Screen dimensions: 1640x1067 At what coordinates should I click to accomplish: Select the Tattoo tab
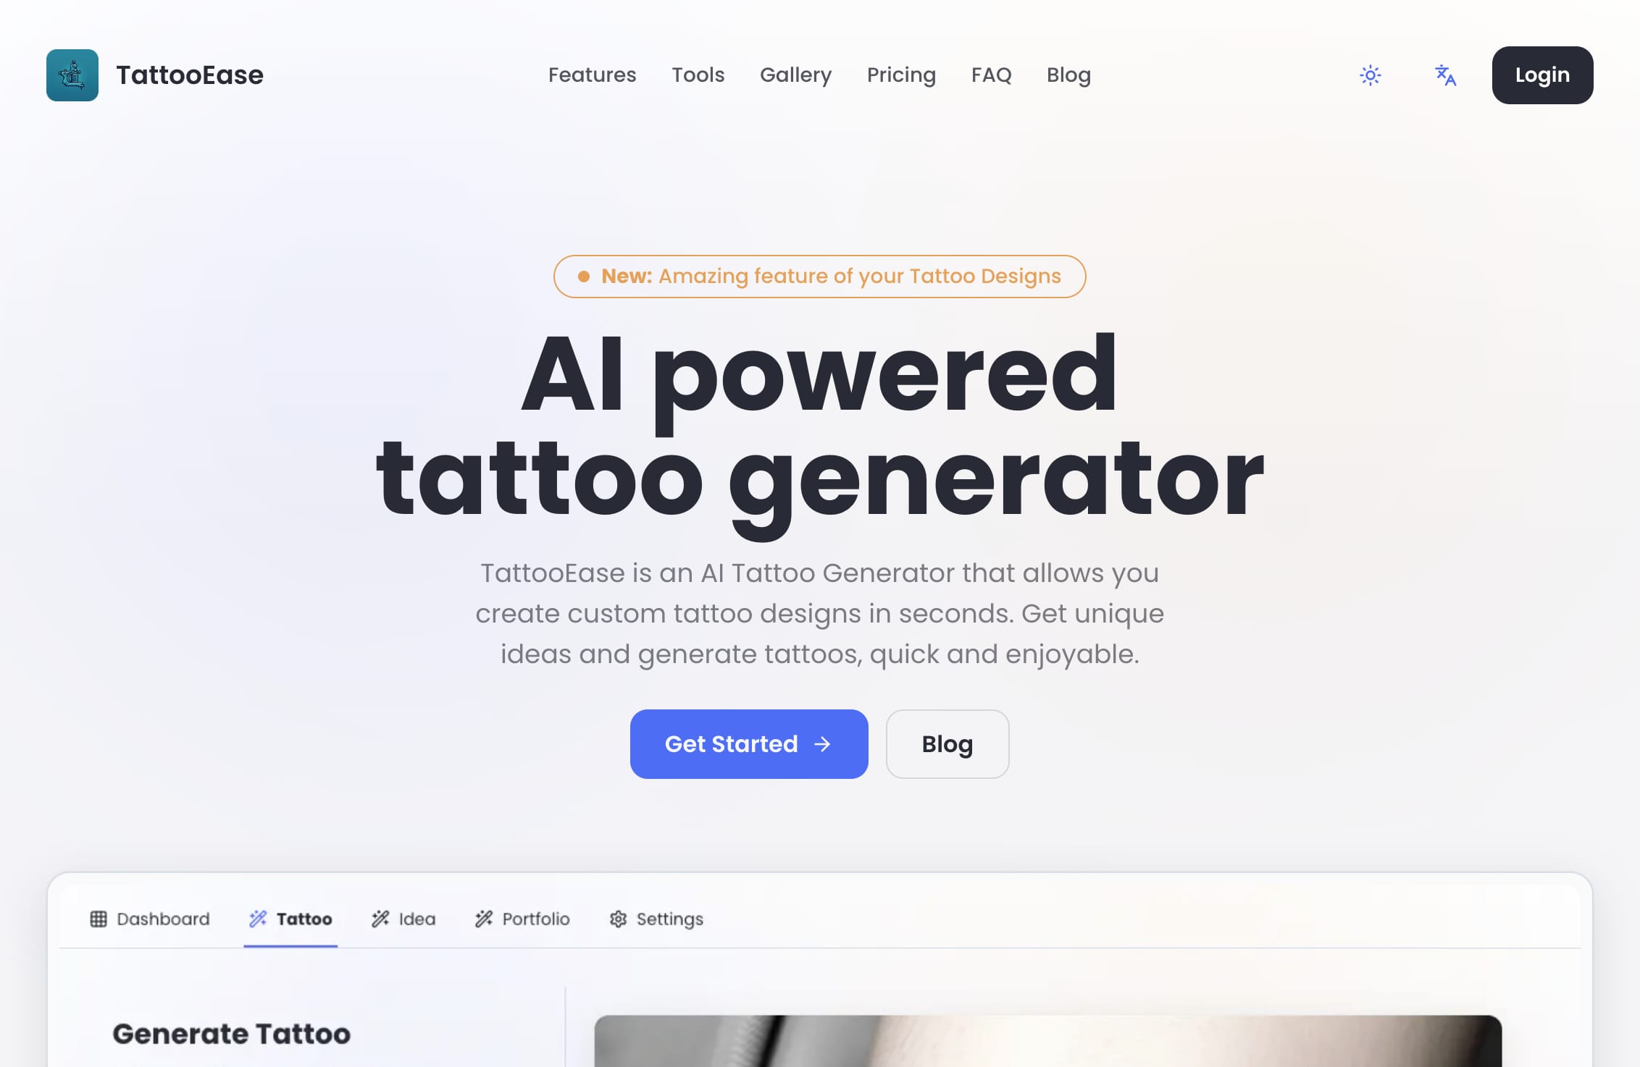pos(289,920)
